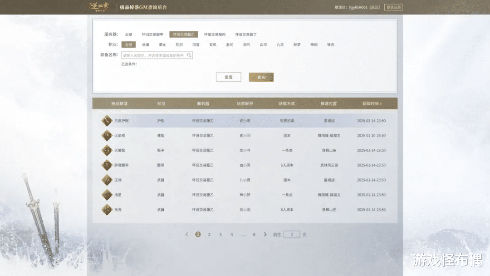Click the 辟雍腰带 item icon

click(107, 165)
